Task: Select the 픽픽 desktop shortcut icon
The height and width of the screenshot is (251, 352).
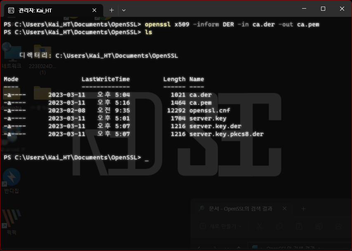Action: tap(12, 222)
